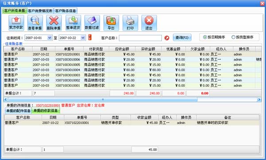The height and width of the screenshot is (160, 266).
Task: Click the upper 单据合计 count value 7
Action: point(44,93)
